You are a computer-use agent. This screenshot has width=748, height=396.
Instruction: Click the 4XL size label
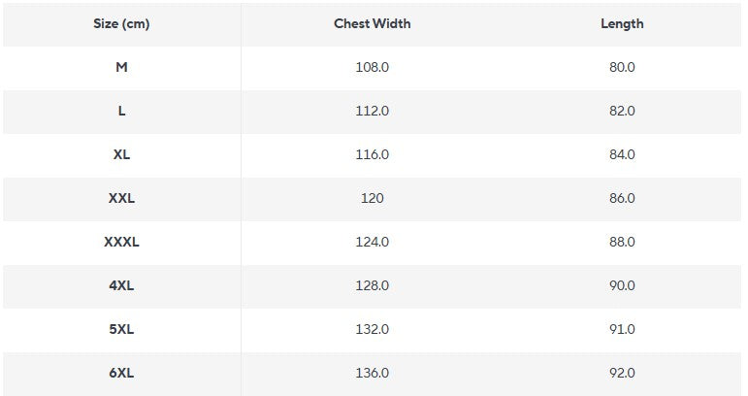pyautogui.click(x=121, y=286)
